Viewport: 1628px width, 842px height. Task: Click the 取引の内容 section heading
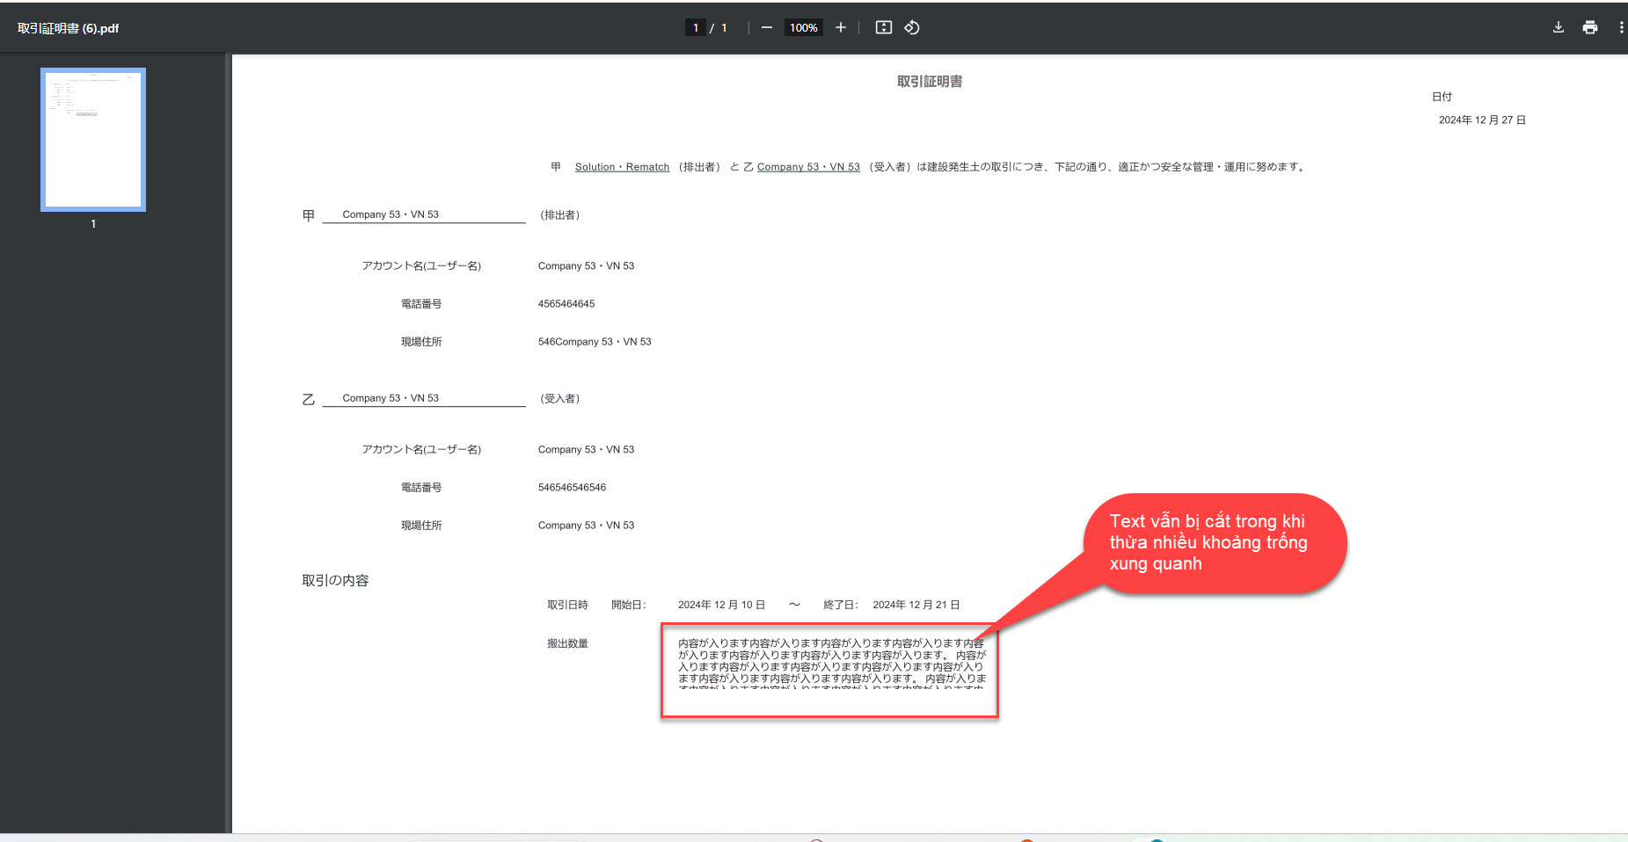click(x=335, y=581)
